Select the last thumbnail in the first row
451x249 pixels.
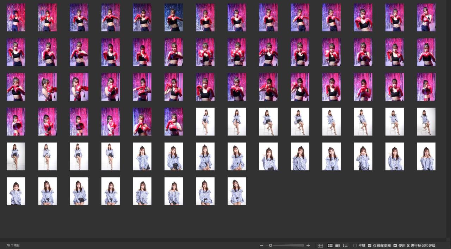(426, 18)
